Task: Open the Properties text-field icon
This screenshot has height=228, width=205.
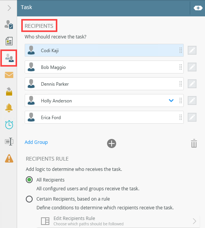Action: tap(9, 142)
